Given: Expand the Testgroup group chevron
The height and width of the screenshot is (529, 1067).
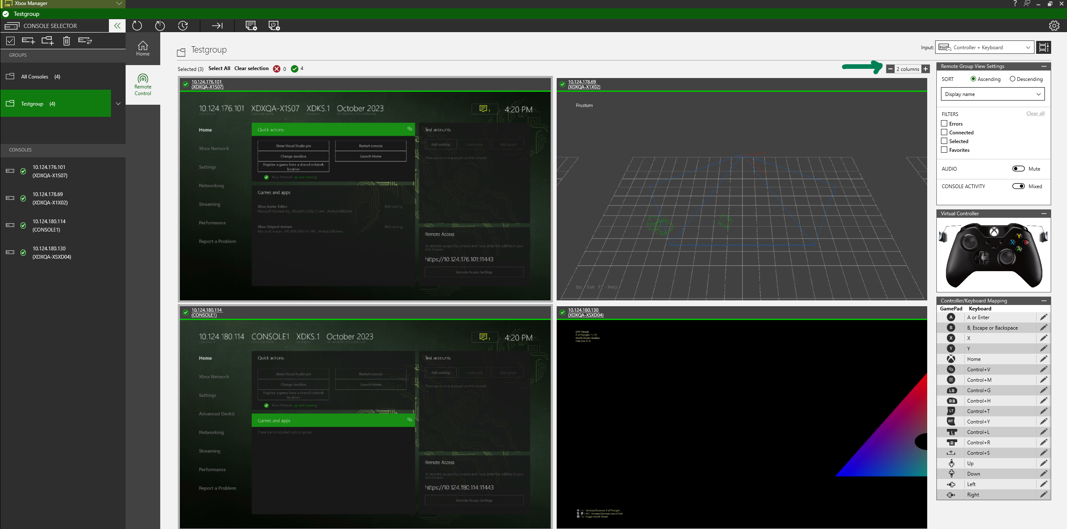Looking at the screenshot, I should click(x=118, y=104).
